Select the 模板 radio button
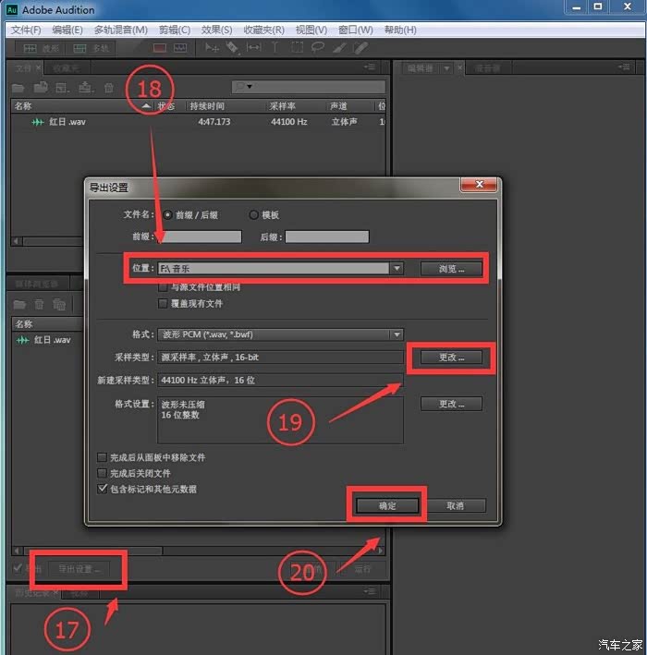 click(x=254, y=215)
